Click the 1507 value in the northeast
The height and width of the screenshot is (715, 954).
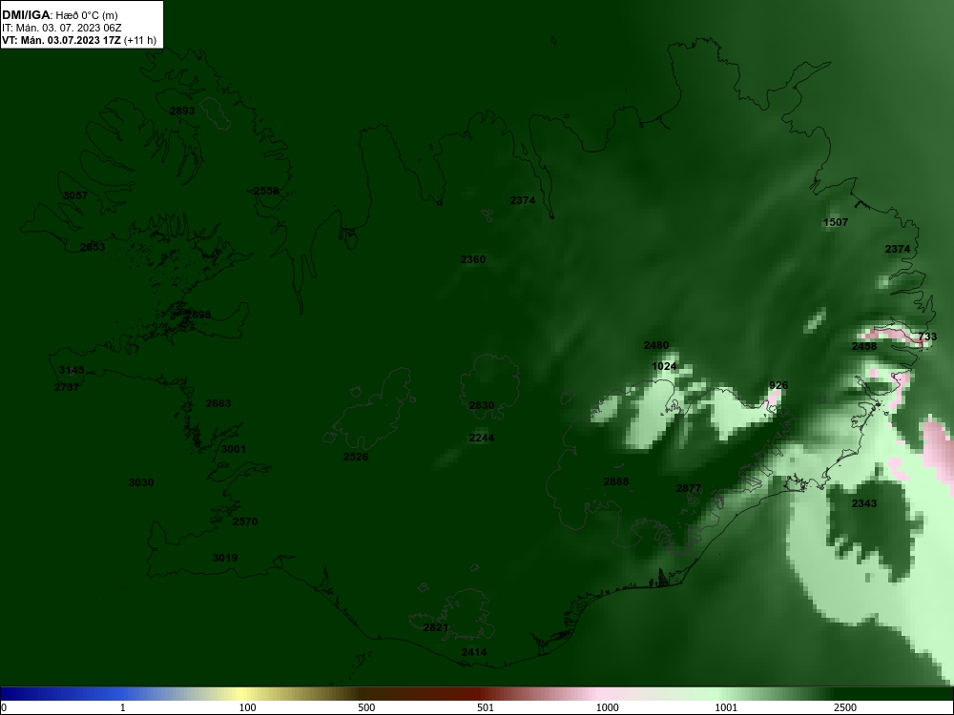coord(836,222)
